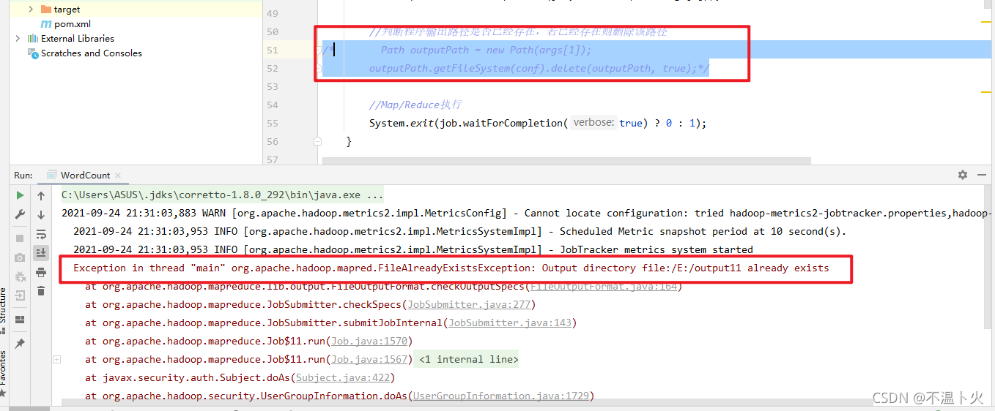
Task: Rerun WordCount with green play icon
Action: (20, 195)
